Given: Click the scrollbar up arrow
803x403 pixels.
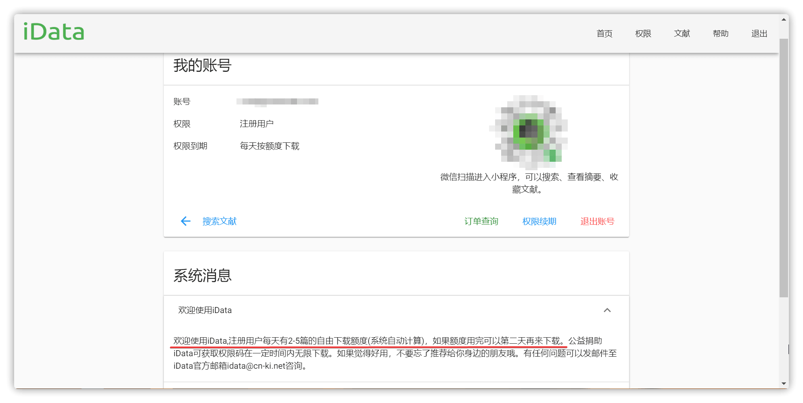Looking at the screenshot, I should pos(784,19).
